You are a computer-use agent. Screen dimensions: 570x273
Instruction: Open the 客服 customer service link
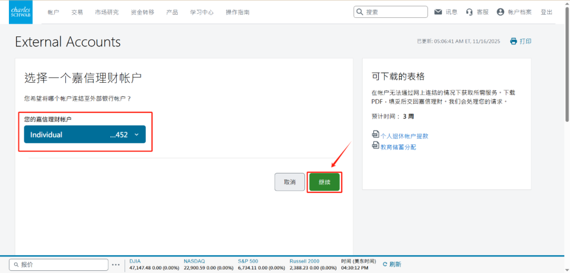(x=483, y=12)
